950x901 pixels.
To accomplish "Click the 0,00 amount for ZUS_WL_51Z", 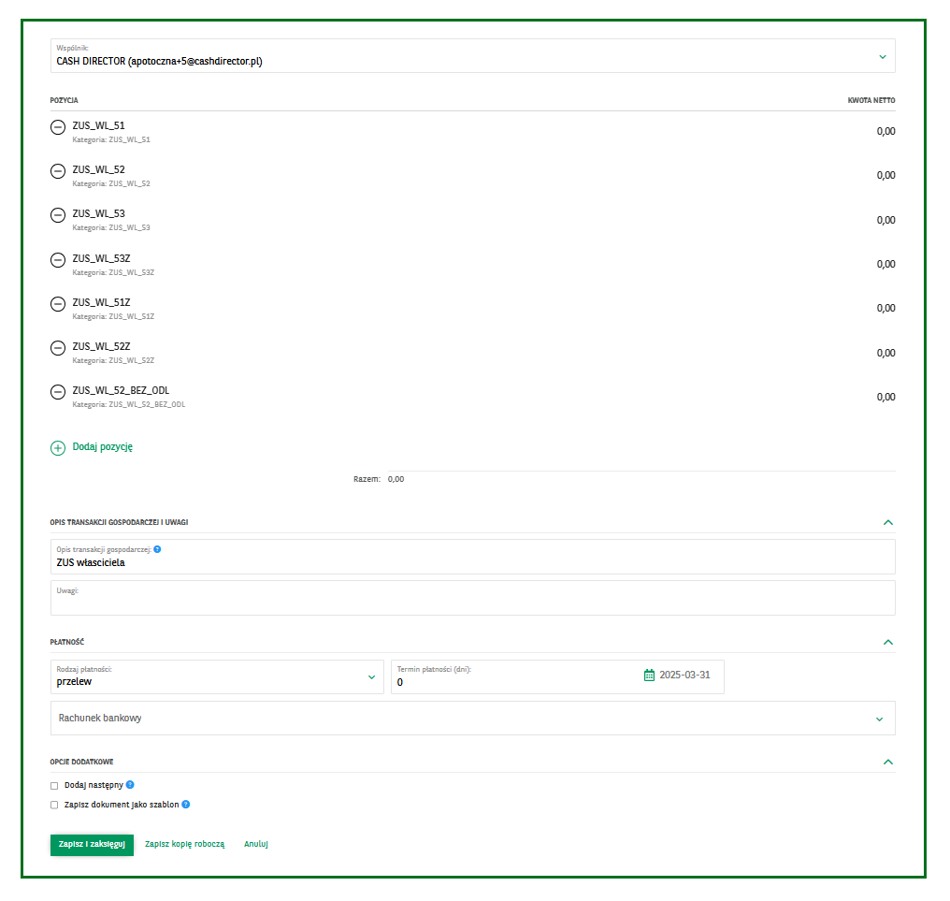I will click(885, 309).
